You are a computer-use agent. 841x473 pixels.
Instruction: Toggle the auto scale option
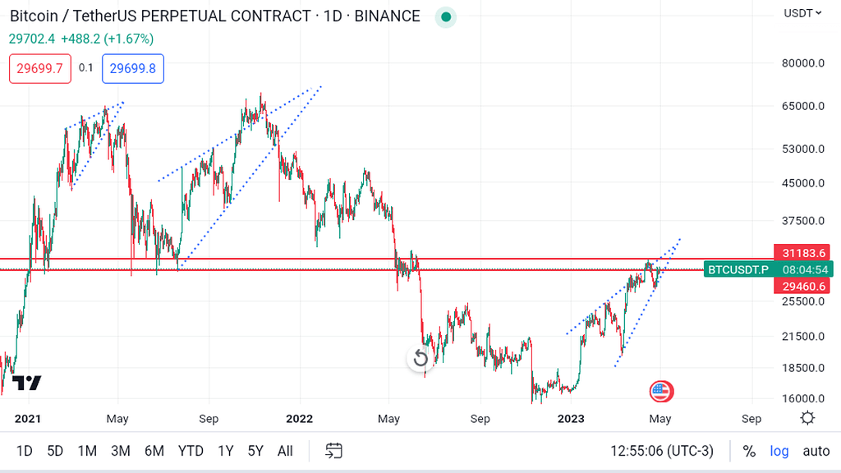point(816,451)
